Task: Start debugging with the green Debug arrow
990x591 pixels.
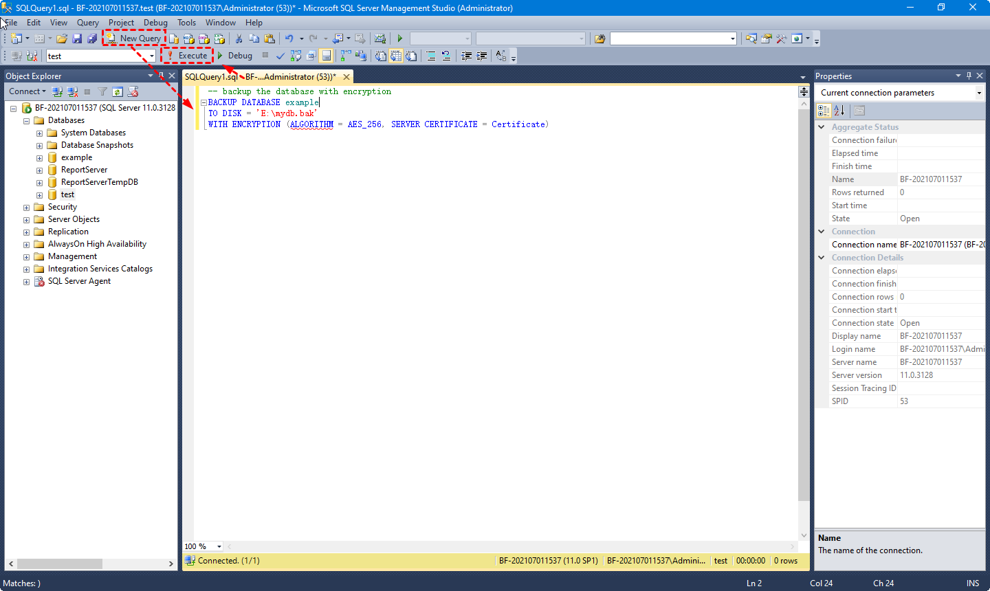Action: click(x=234, y=56)
